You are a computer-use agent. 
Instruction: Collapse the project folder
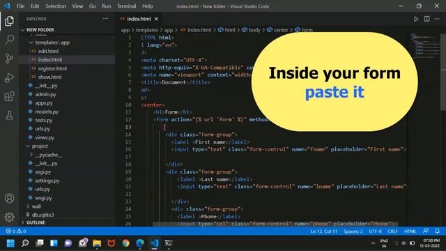pyautogui.click(x=40, y=146)
